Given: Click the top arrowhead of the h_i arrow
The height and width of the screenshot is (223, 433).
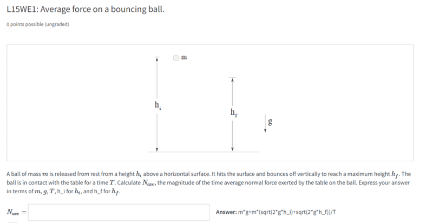Looking at the screenshot, I should 156,58.
